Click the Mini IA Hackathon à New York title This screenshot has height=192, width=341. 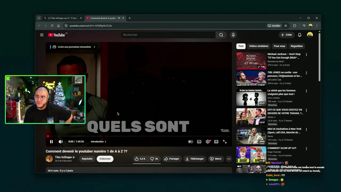[x=284, y=131]
